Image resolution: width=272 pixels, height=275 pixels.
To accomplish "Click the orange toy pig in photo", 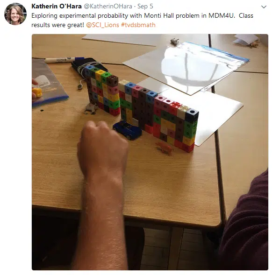I will click(x=165, y=148).
